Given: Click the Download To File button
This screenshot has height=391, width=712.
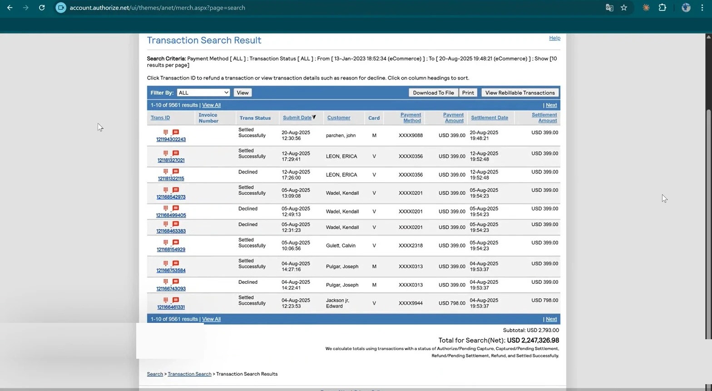Looking at the screenshot, I should [433, 93].
